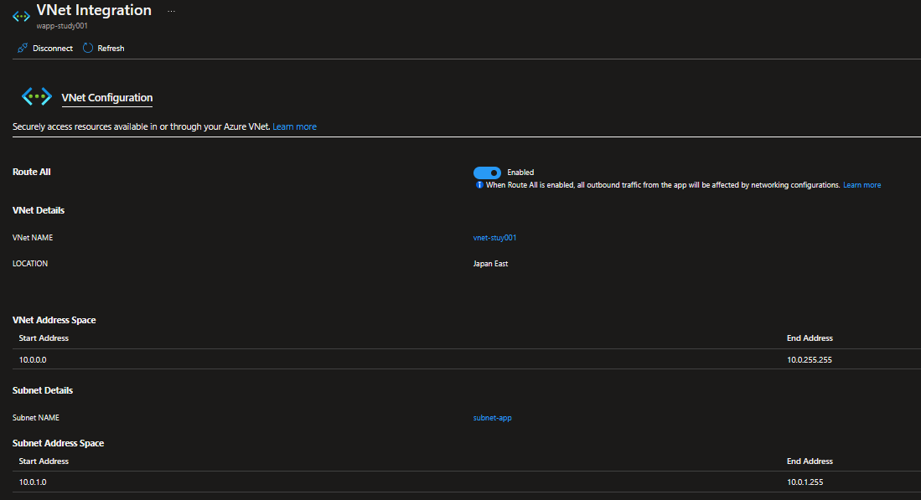Select subnet start address 10.0.1.0
The width and height of the screenshot is (921, 500).
click(x=33, y=482)
